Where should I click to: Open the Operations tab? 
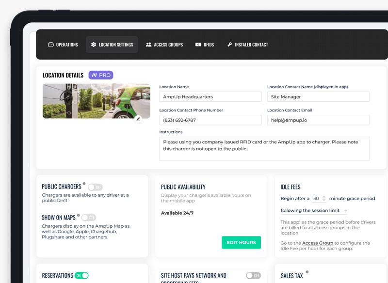pos(63,45)
